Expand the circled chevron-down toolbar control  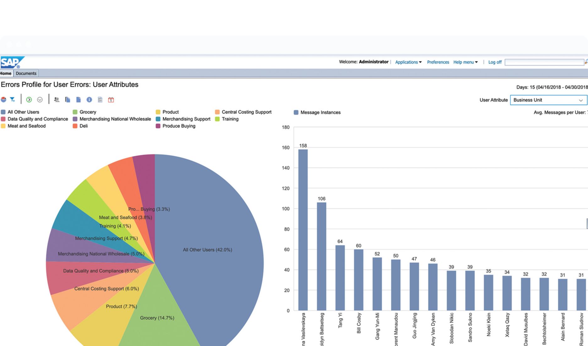pyautogui.click(x=40, y=99)
